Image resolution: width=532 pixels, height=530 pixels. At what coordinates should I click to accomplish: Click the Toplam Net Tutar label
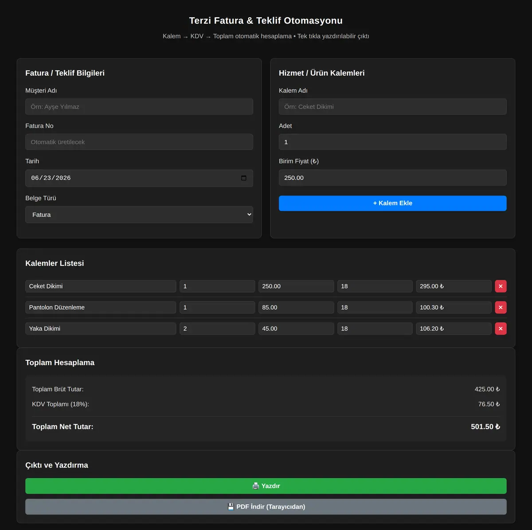pyautogui.click(x=63, y=427)
